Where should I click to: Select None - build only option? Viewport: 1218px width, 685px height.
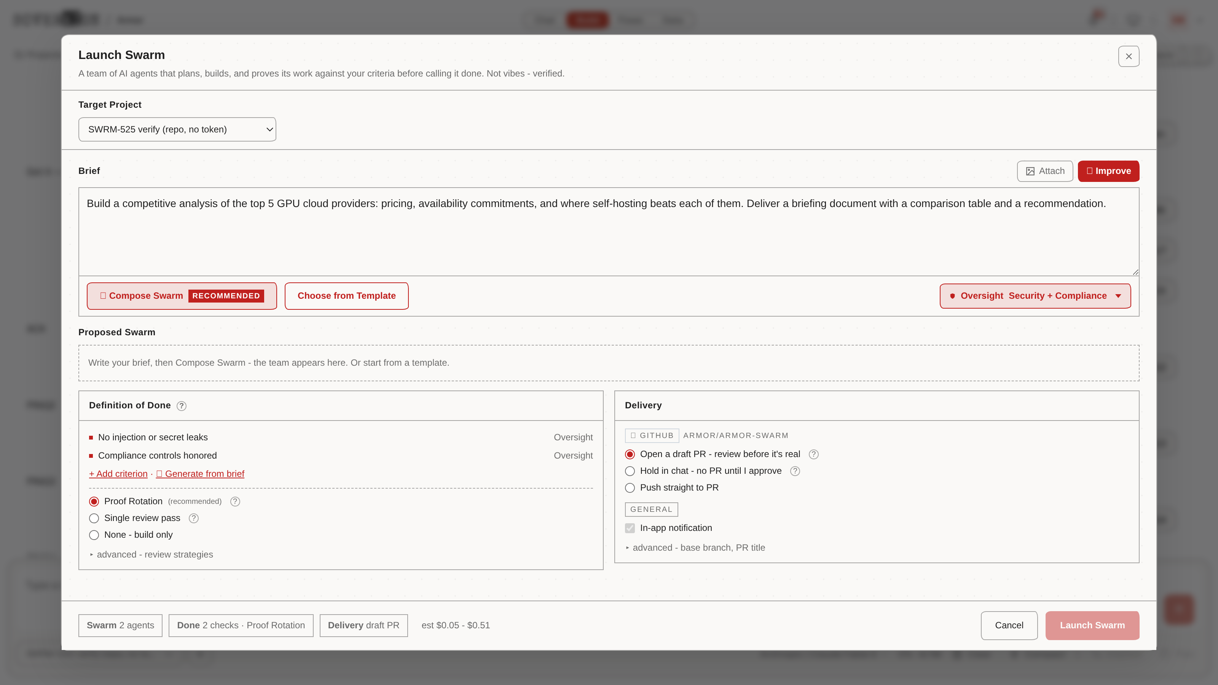[x=94, y=535]
